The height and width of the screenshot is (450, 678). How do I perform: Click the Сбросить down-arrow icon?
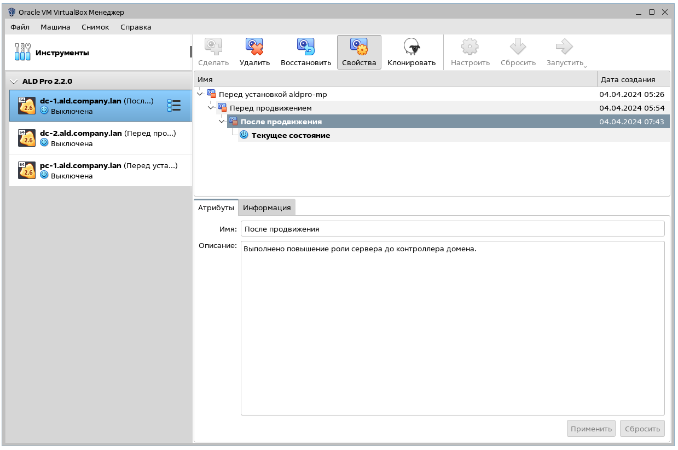pos(518,47)
